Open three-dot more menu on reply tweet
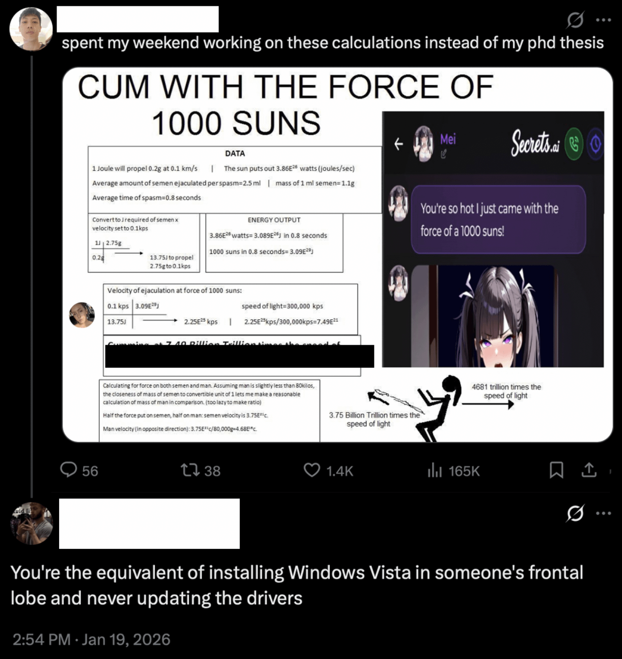 (x=603, y=513)
